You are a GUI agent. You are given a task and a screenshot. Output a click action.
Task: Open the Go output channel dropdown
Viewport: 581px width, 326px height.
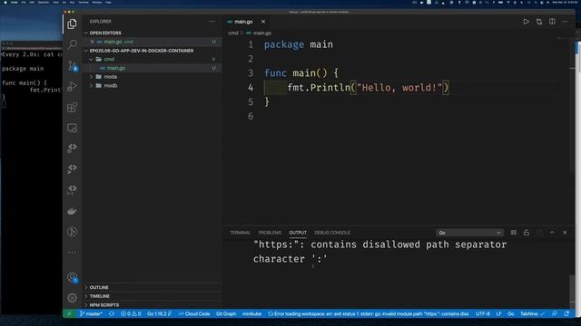pyautogui.click(x=469, y=233)
